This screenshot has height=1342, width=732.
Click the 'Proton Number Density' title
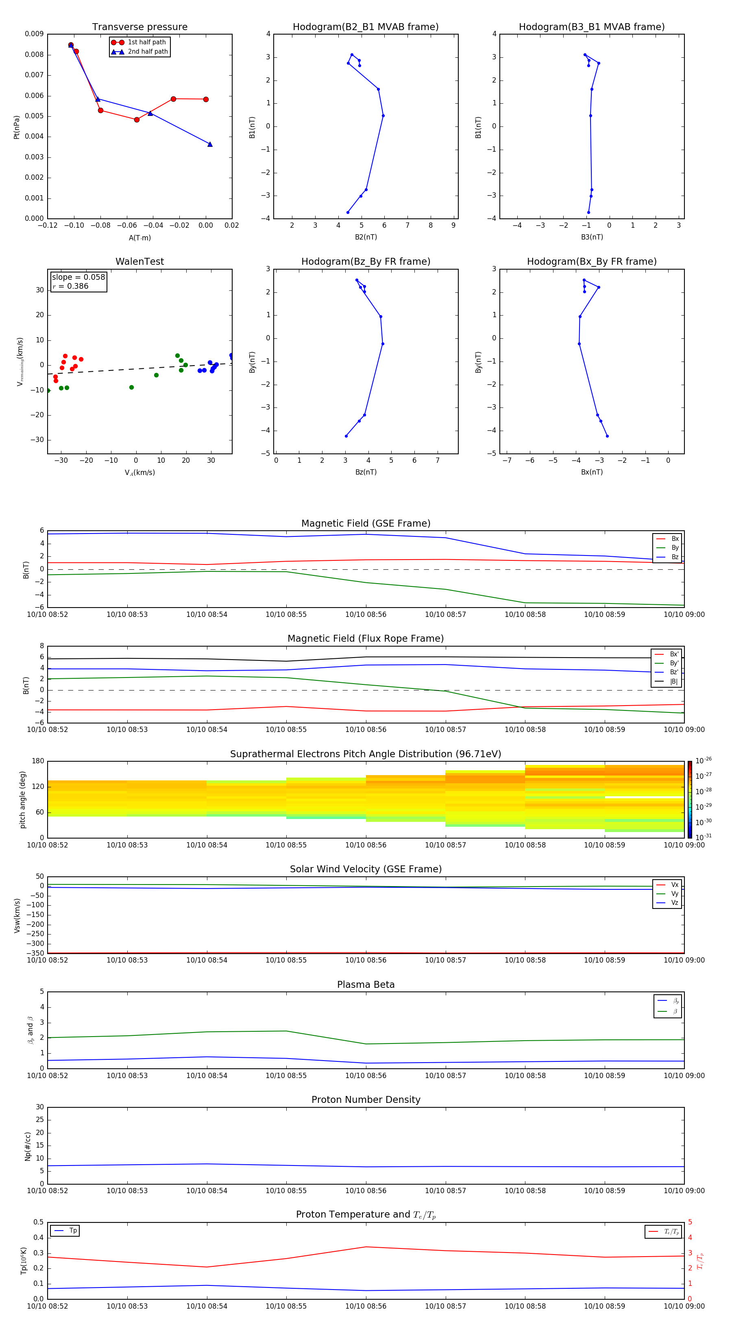366,1100
